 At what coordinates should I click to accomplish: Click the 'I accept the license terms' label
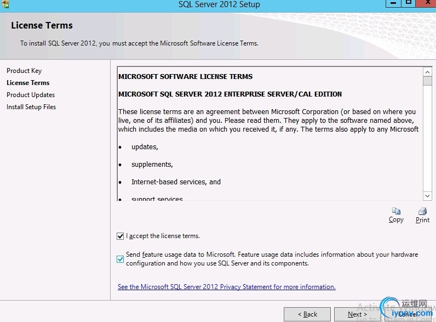point(163,236)
